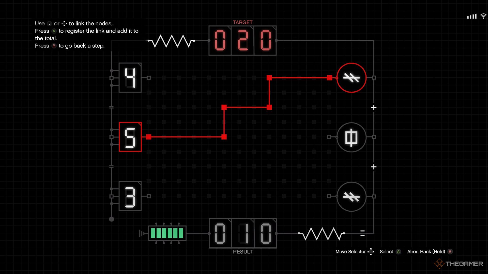Click the middle capacitor node icon

tap(351, 137)
